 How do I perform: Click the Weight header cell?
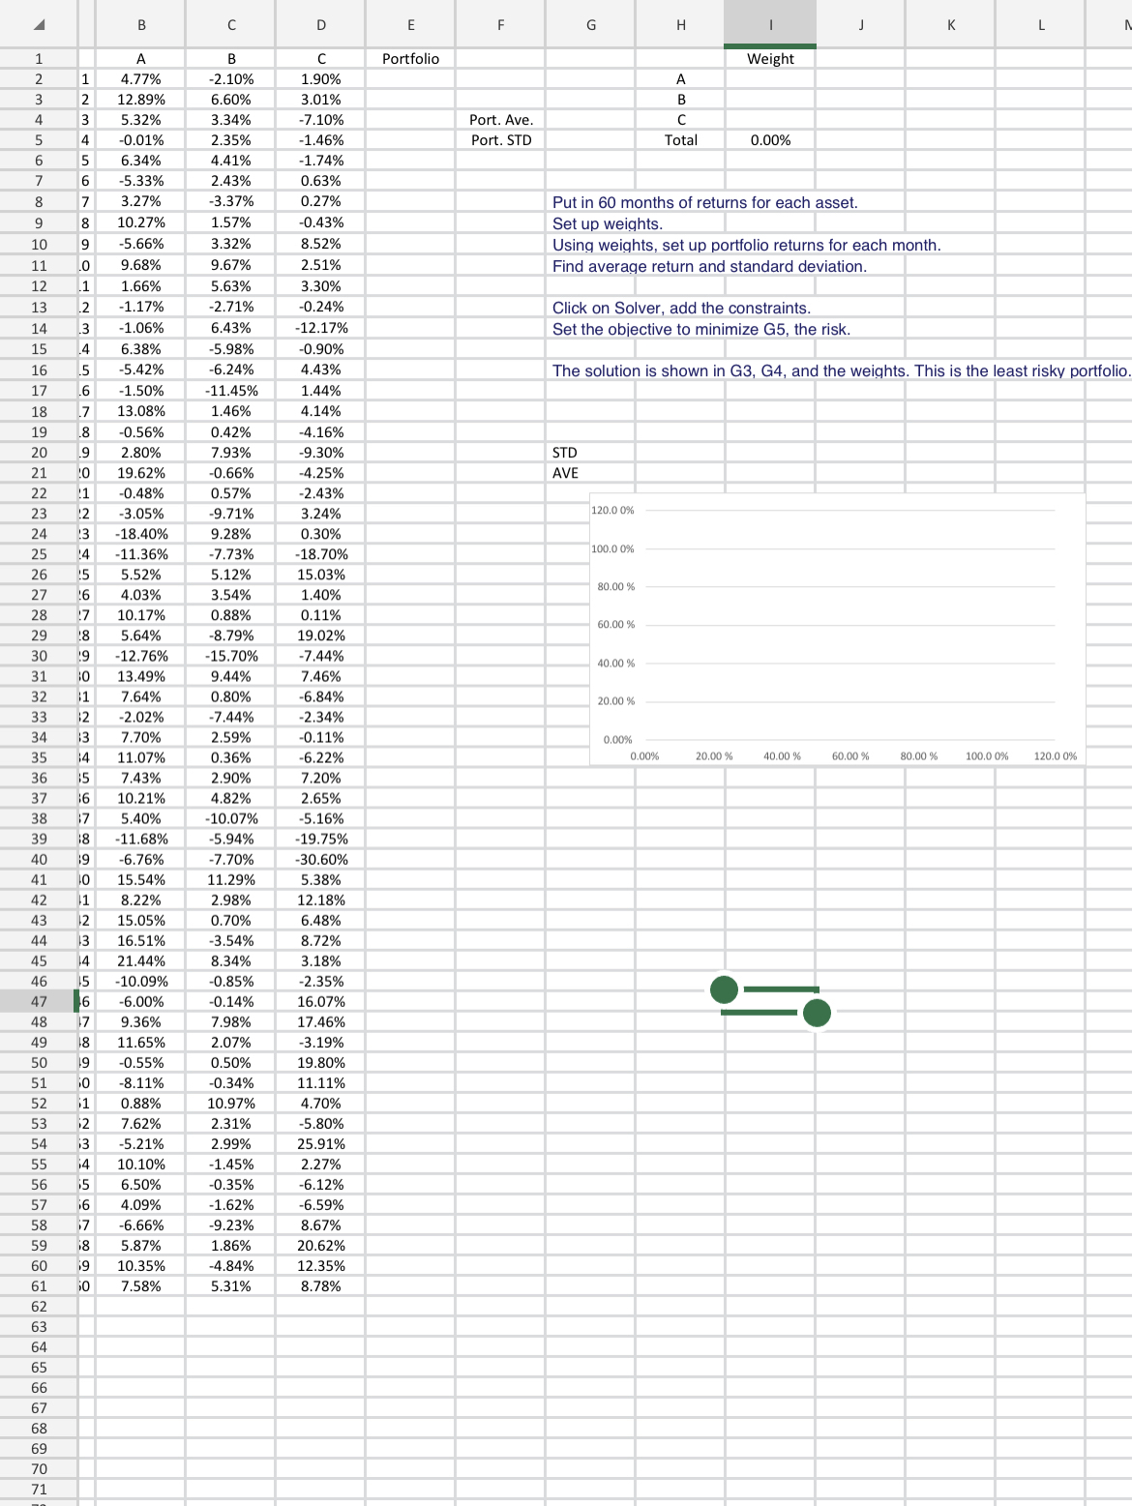pyautogui.click(x=770, y=58)
